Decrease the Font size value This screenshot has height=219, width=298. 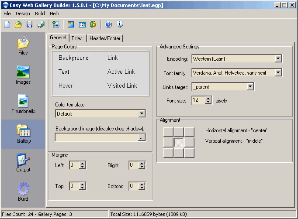(208, 102)
